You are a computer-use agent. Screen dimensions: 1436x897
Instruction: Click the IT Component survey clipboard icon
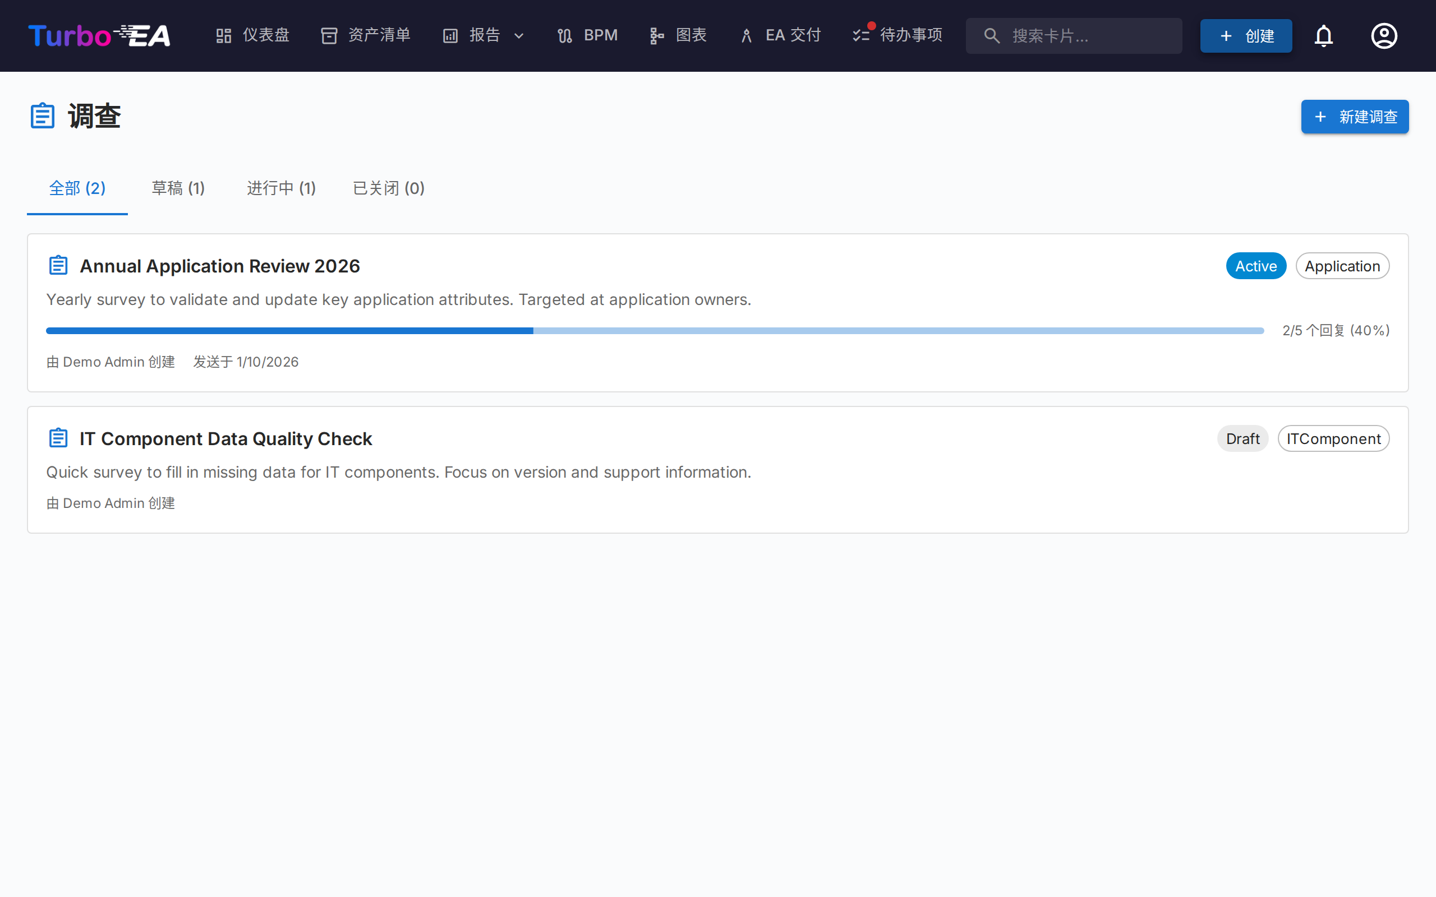[x=58, y=438]
